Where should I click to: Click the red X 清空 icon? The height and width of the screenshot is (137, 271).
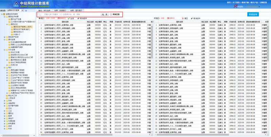[x=183, y=18]
